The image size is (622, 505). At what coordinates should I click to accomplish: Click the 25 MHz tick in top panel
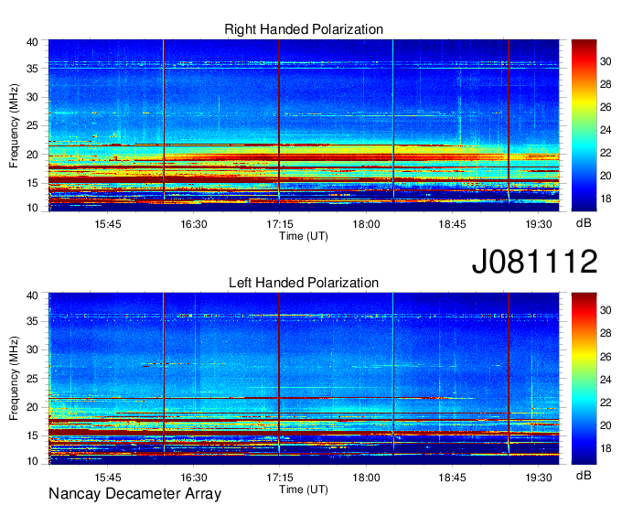pyautogui.click(x=32, y=125)
